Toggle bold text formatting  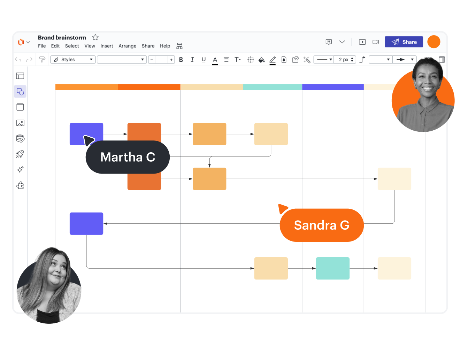click(181, 60)
